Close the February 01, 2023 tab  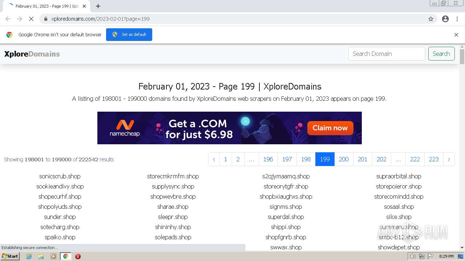84,6
